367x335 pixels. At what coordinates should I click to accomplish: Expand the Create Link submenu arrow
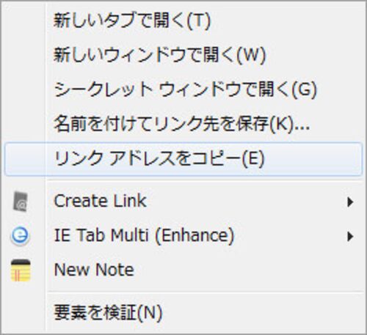pos(350,202)
